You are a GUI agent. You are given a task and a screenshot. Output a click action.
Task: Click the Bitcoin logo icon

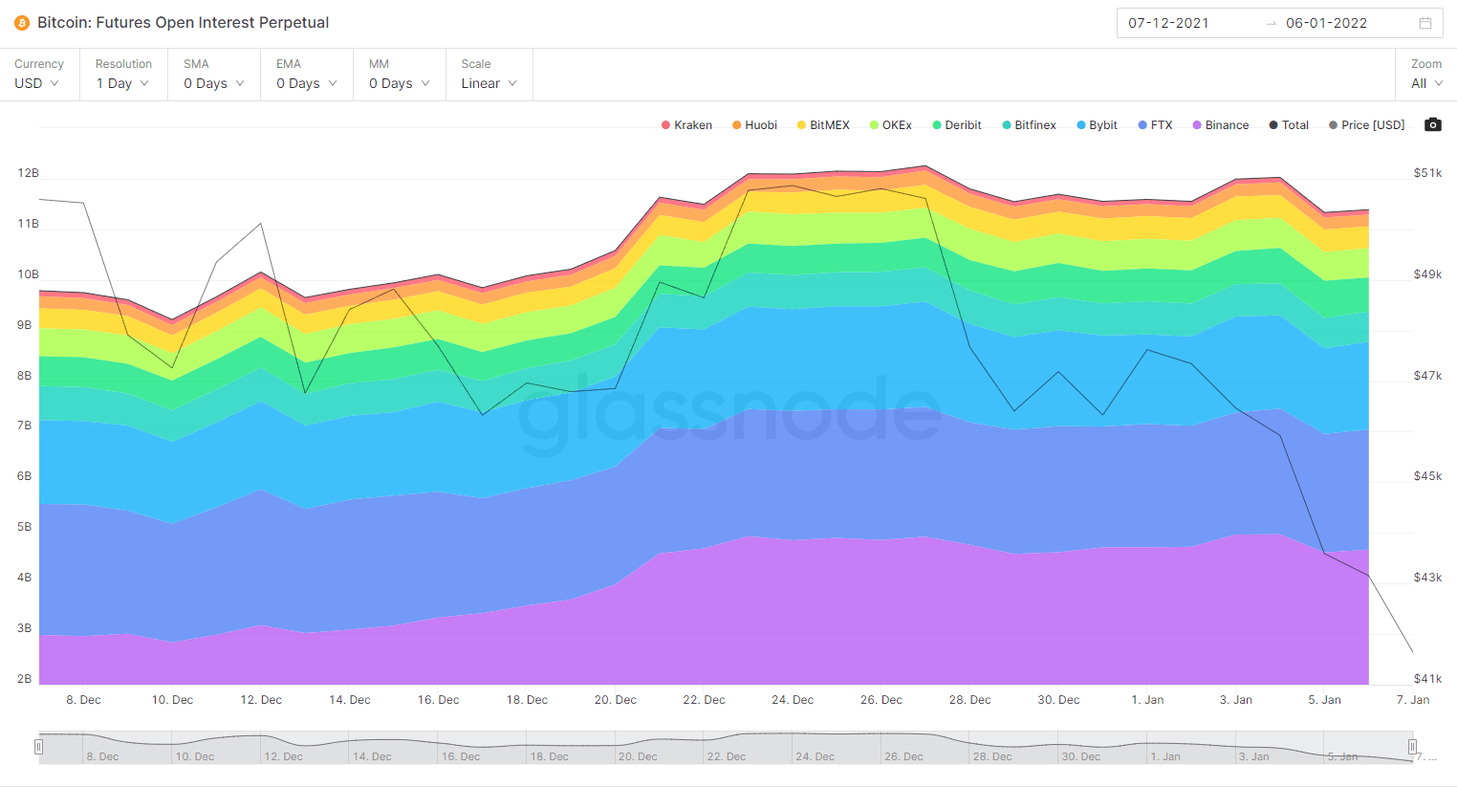[22, 23]
